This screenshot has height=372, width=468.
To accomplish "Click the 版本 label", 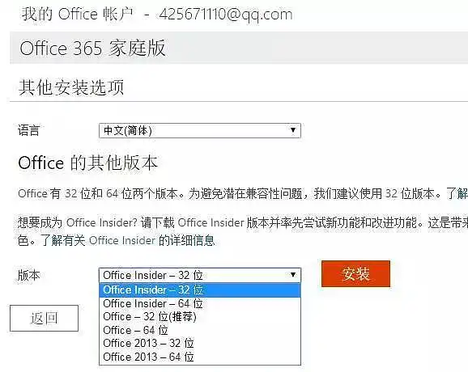I will (x=28, y=275).
